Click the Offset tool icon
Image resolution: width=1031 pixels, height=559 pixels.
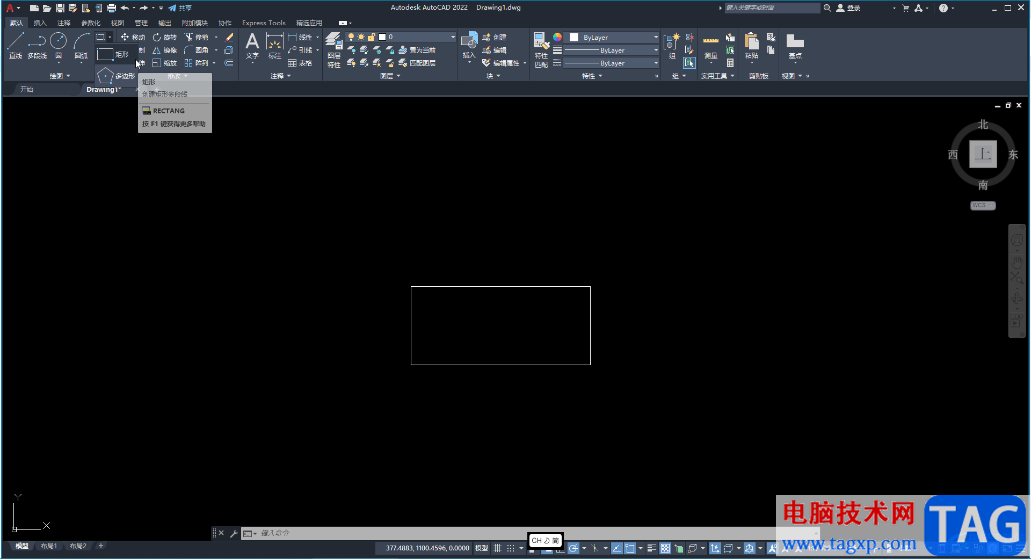click(229, 63)
